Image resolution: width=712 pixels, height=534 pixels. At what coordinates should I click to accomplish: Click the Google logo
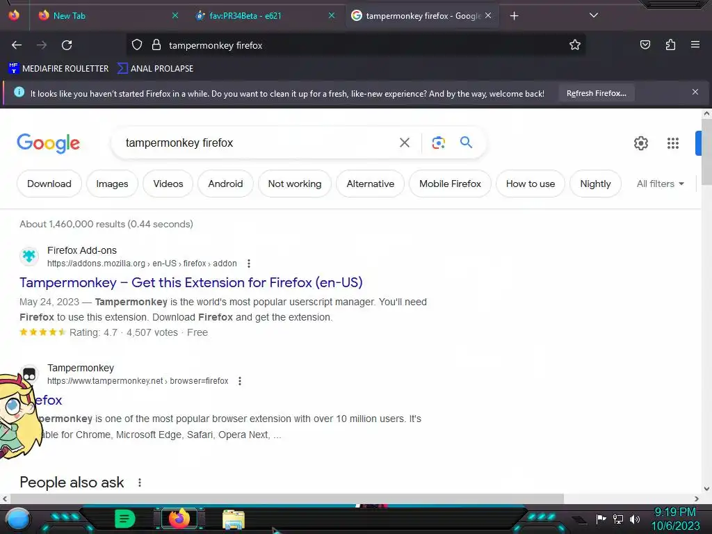pos(48,143)
